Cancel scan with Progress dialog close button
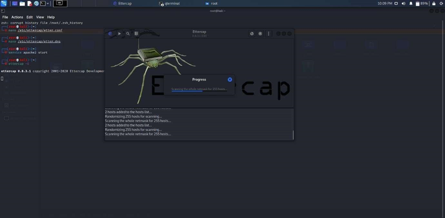The image size is (445, 218). pos(230,79)
